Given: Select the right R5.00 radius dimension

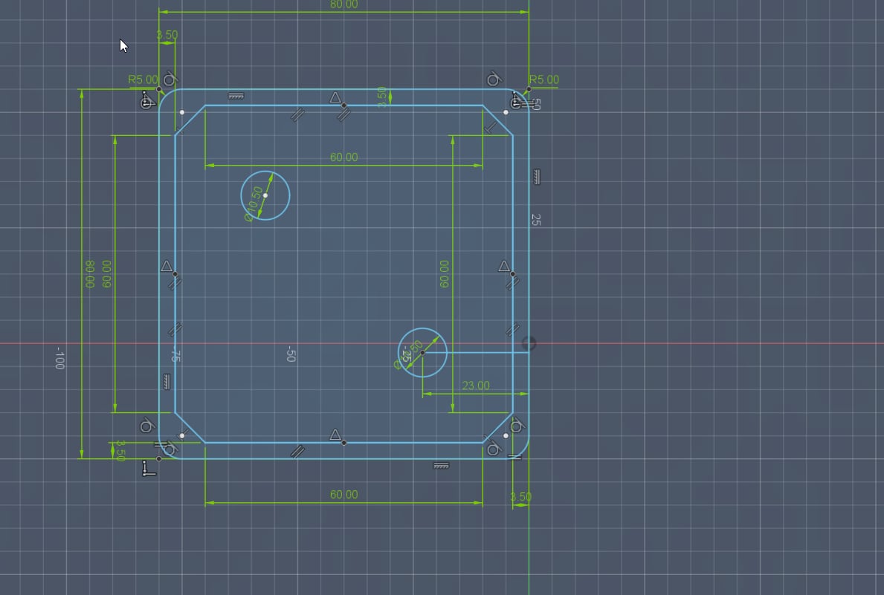Looking at the screenshot, I should click(544, 80).
